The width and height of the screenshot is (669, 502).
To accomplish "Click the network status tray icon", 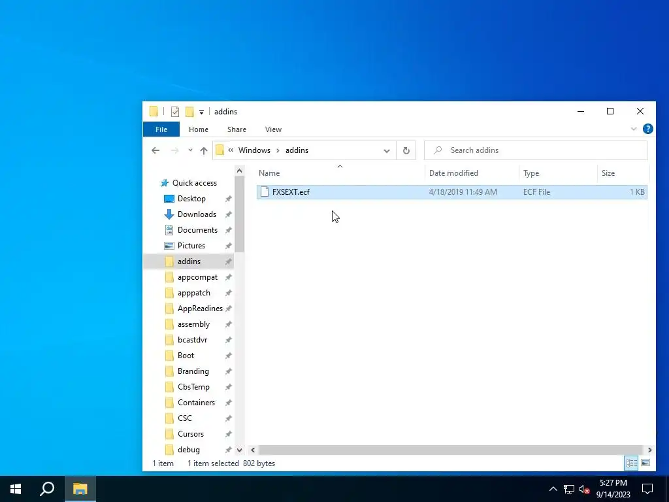I will click(x=569, y=489).
